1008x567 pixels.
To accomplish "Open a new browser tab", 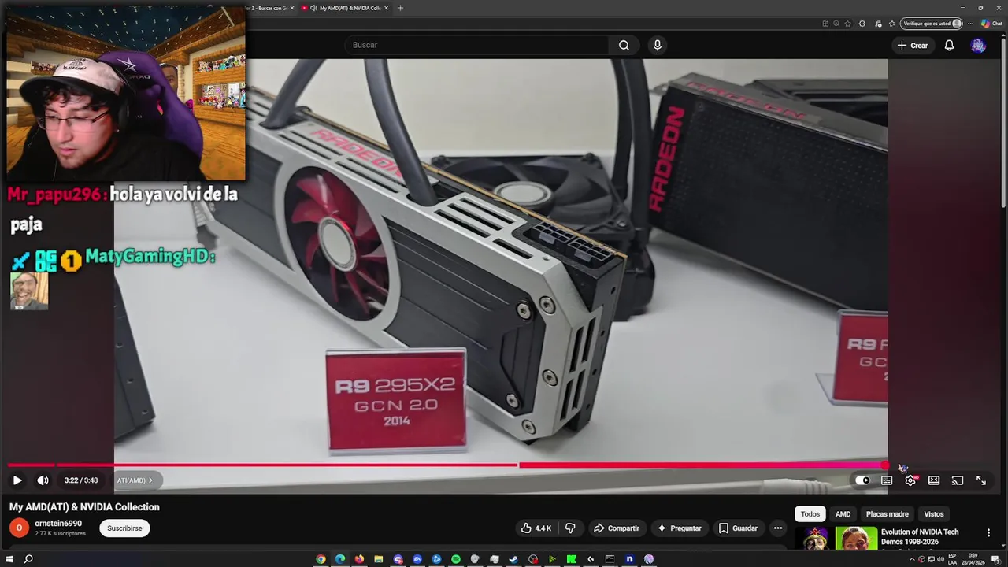I will point(400,8).
